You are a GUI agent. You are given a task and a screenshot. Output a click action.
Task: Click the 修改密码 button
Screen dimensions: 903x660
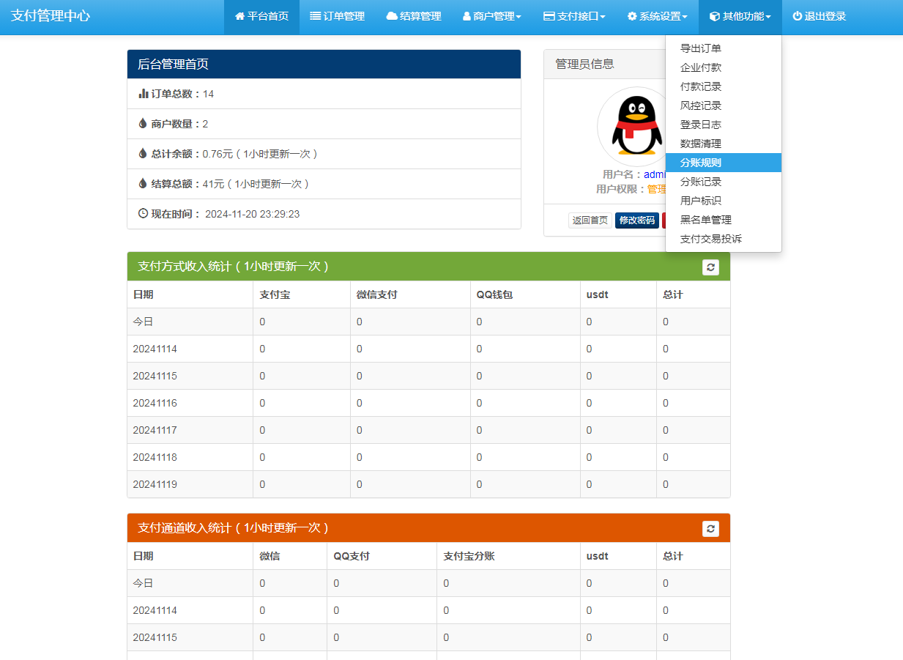tap(635, 220)
